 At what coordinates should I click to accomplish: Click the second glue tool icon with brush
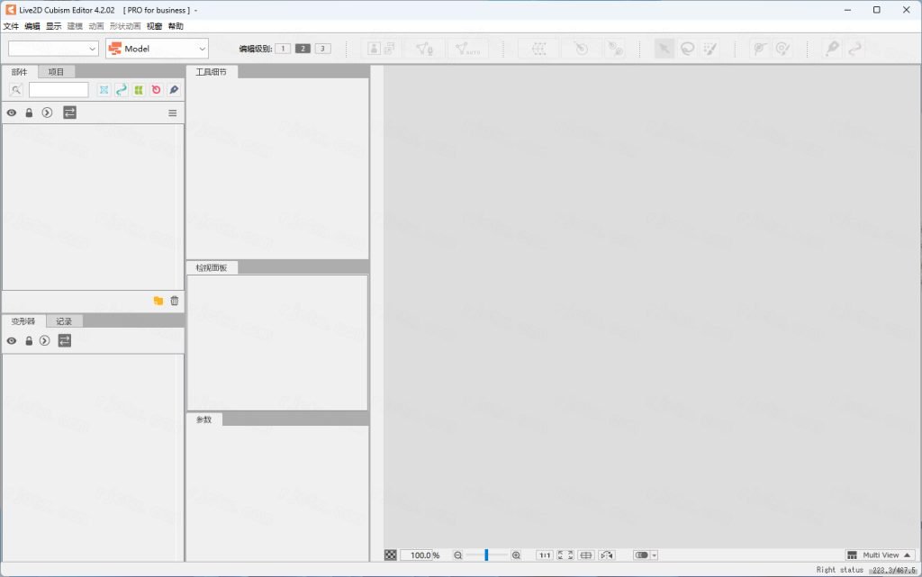(x=782, y=49)
